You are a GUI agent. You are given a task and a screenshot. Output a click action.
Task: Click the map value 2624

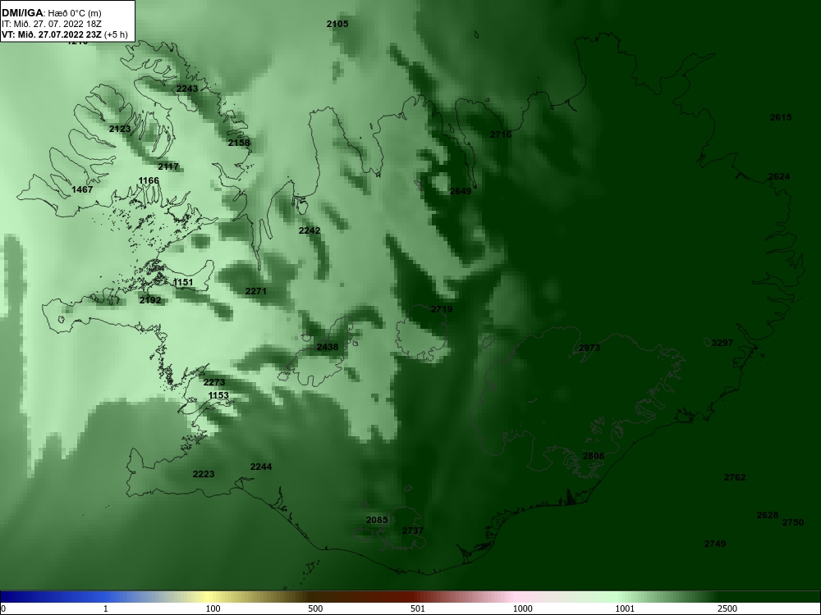tap(778, 177)
